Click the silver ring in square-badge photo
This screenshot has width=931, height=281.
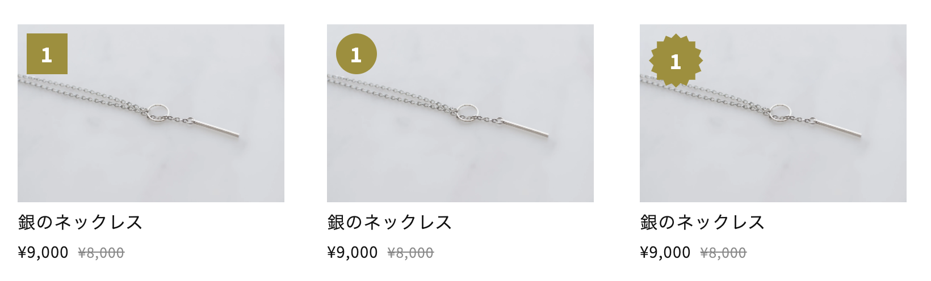[158, 113]
